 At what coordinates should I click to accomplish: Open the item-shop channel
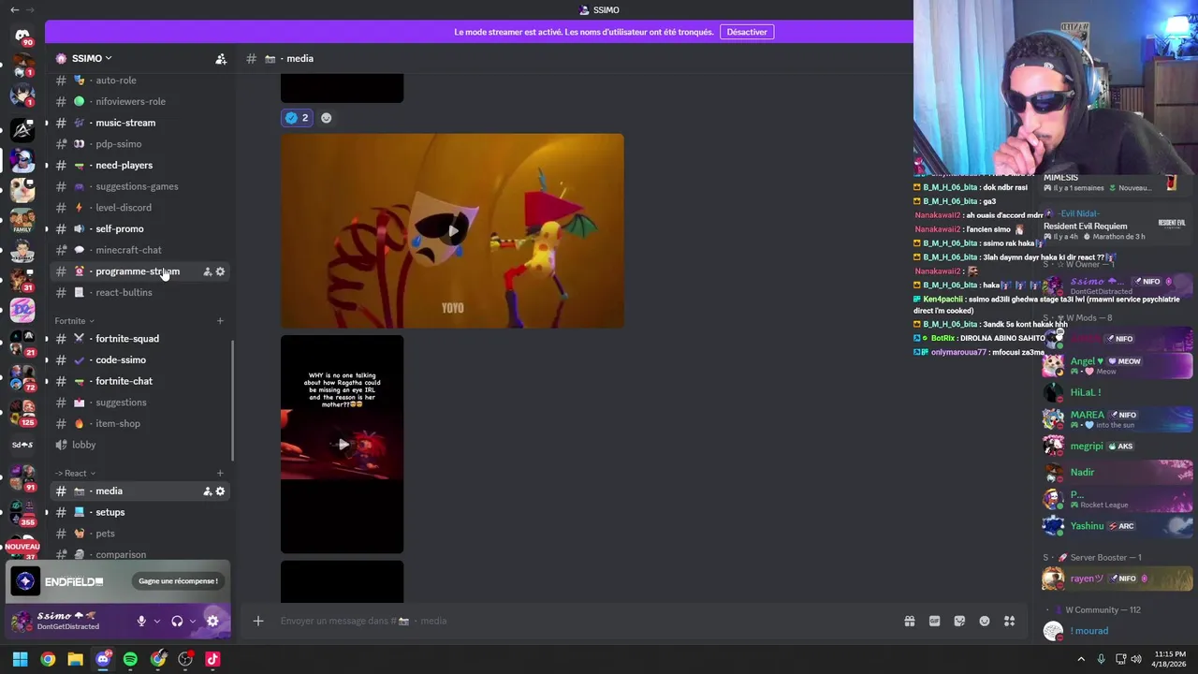(x=140, y=424)
